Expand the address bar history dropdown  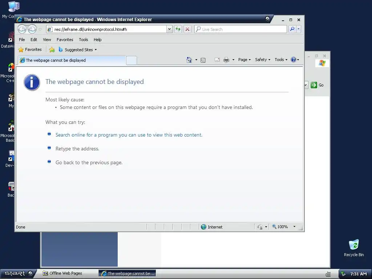point(169,29)
